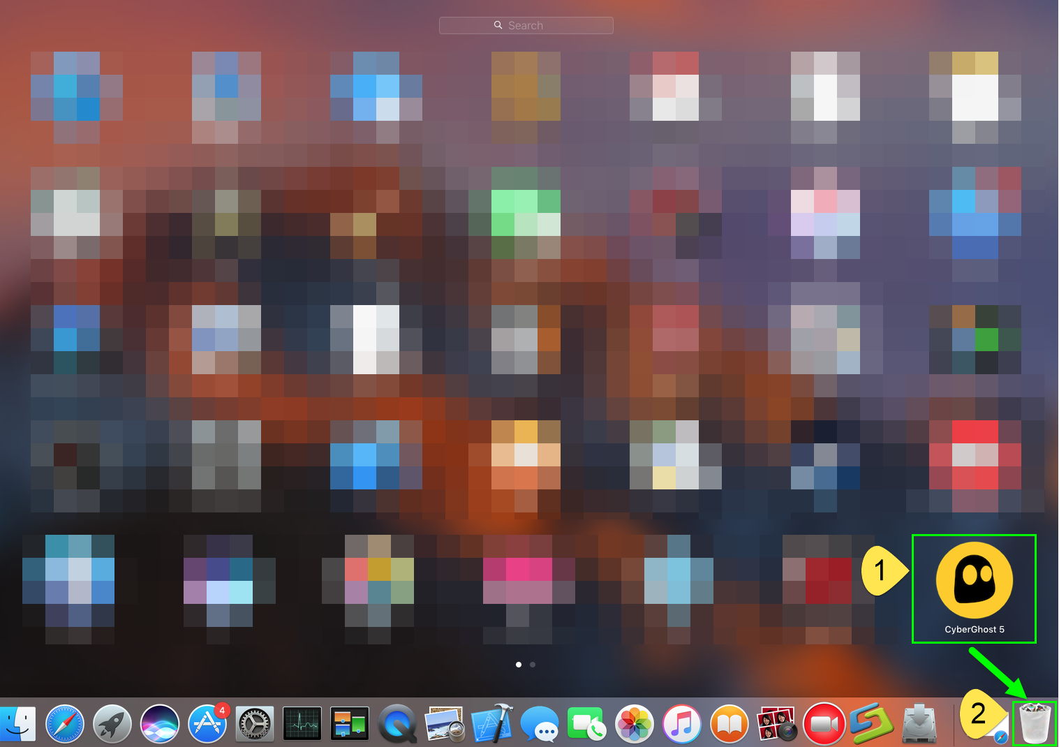Launch Safari from the Dock
Screen dimensions: 1059x747
pyautogui.click(x=65, y=724)
